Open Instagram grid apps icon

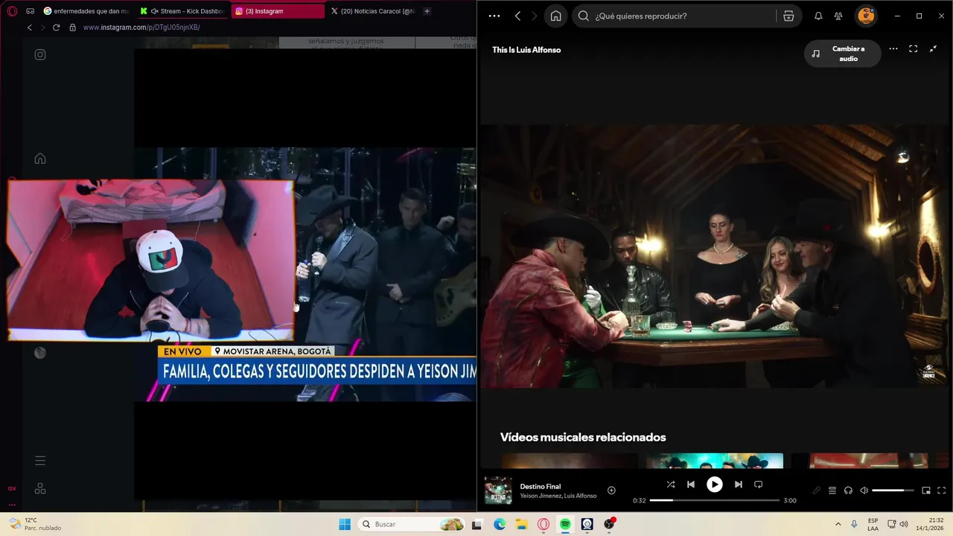coord(40,489)
